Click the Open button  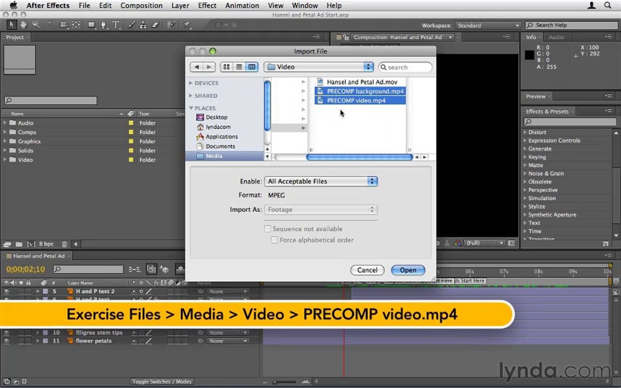coord(408,270)
